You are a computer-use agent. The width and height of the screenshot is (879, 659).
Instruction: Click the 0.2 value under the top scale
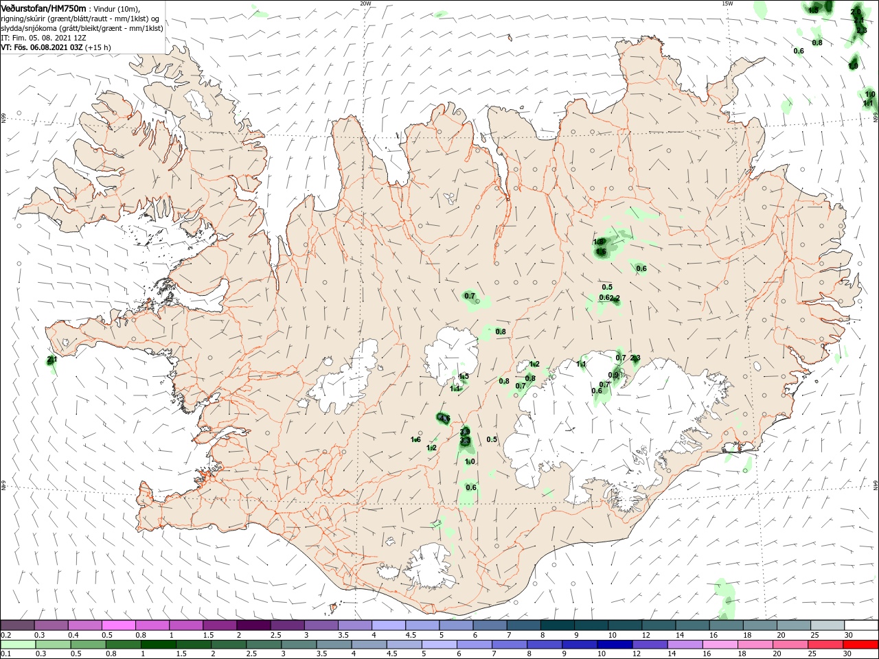coord(6,635)
